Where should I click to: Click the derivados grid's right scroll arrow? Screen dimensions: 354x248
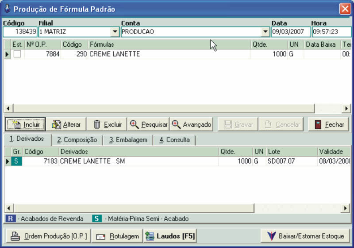tap(346, 208)
